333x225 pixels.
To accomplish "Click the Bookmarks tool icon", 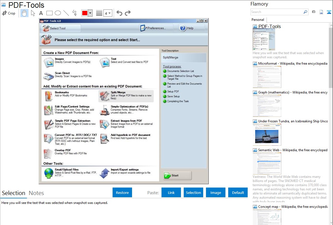I will click(x=49, y=96).
